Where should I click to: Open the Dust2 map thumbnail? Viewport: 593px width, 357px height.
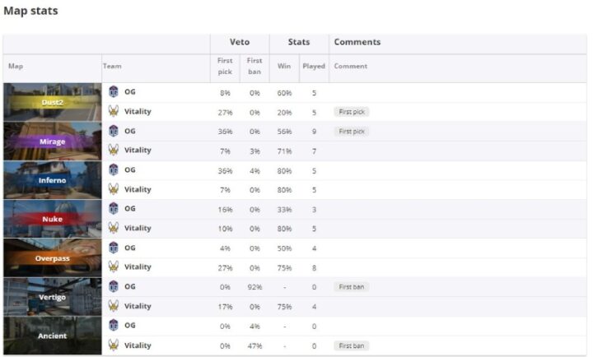pyautogui.click(x=52, y=102)
